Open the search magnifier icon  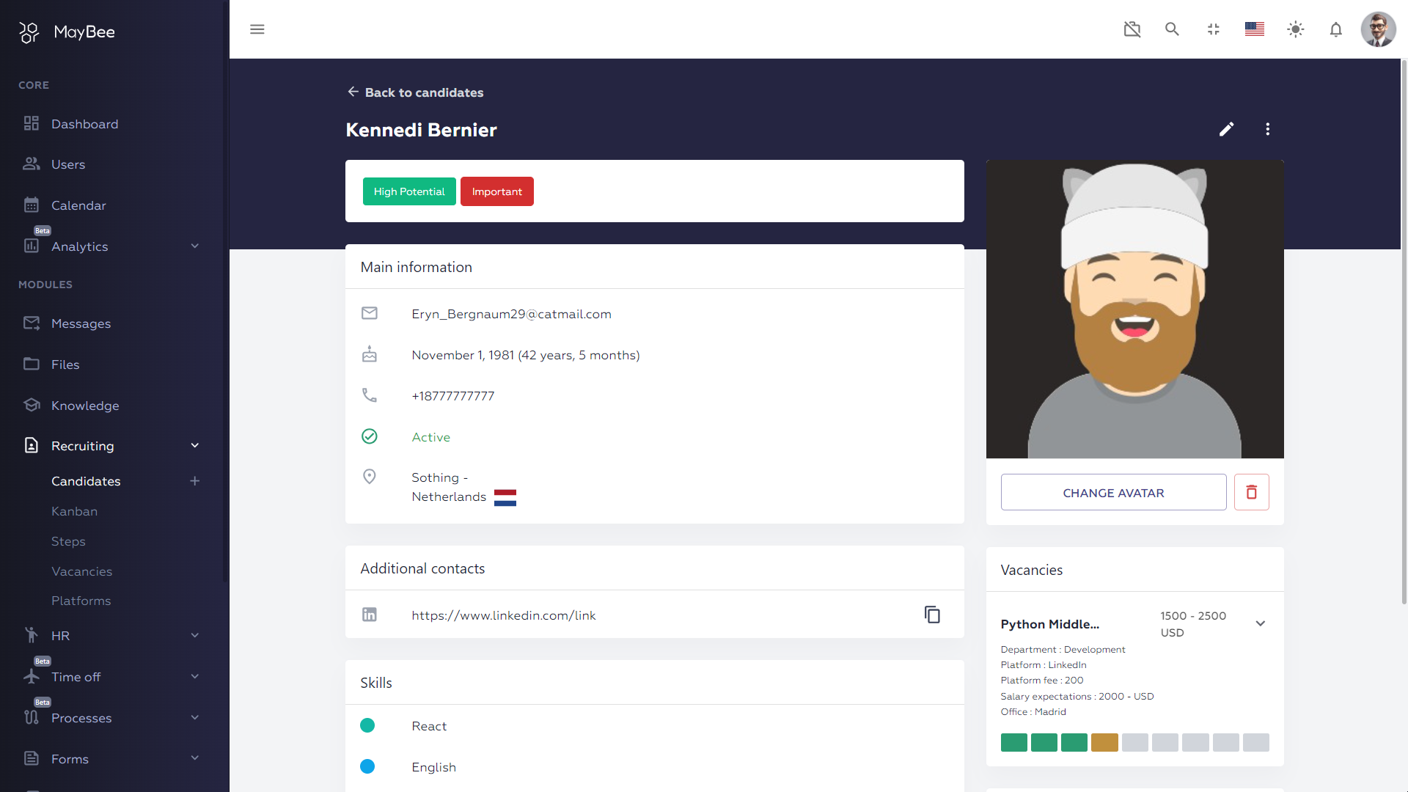(x=1172, y=29)
